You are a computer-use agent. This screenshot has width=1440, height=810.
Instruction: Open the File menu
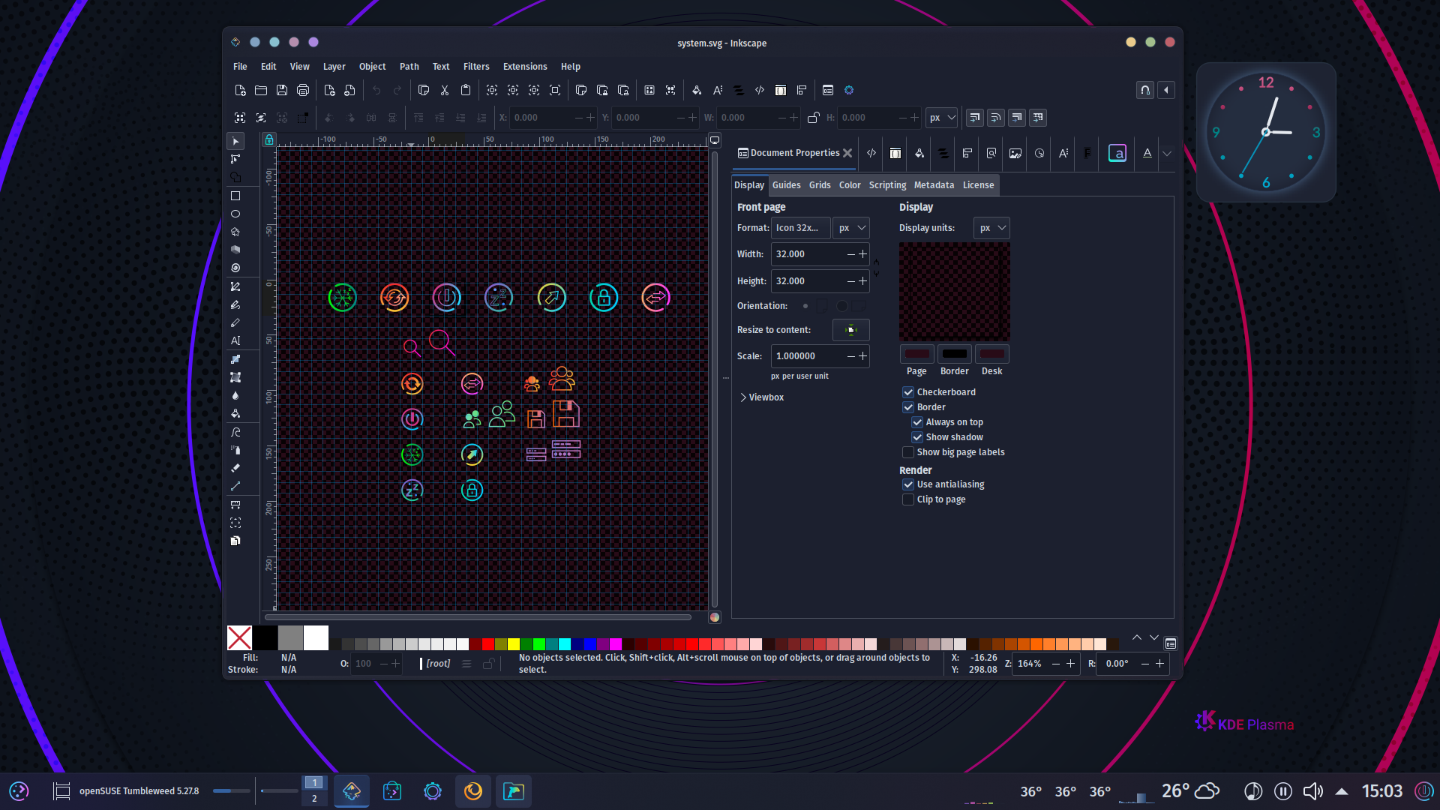point(240,67)
